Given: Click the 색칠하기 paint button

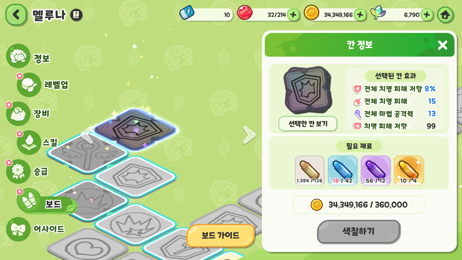Looking at the screenshot, I should [x=359, y=231].
